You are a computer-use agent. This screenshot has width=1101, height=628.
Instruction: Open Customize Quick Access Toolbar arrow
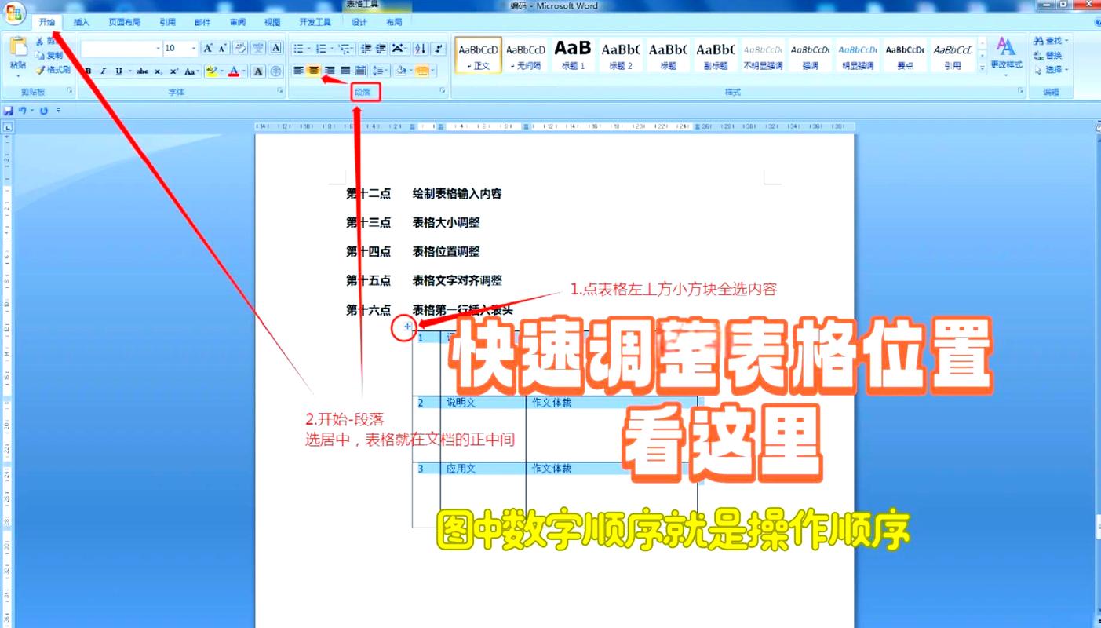(59, 111)
